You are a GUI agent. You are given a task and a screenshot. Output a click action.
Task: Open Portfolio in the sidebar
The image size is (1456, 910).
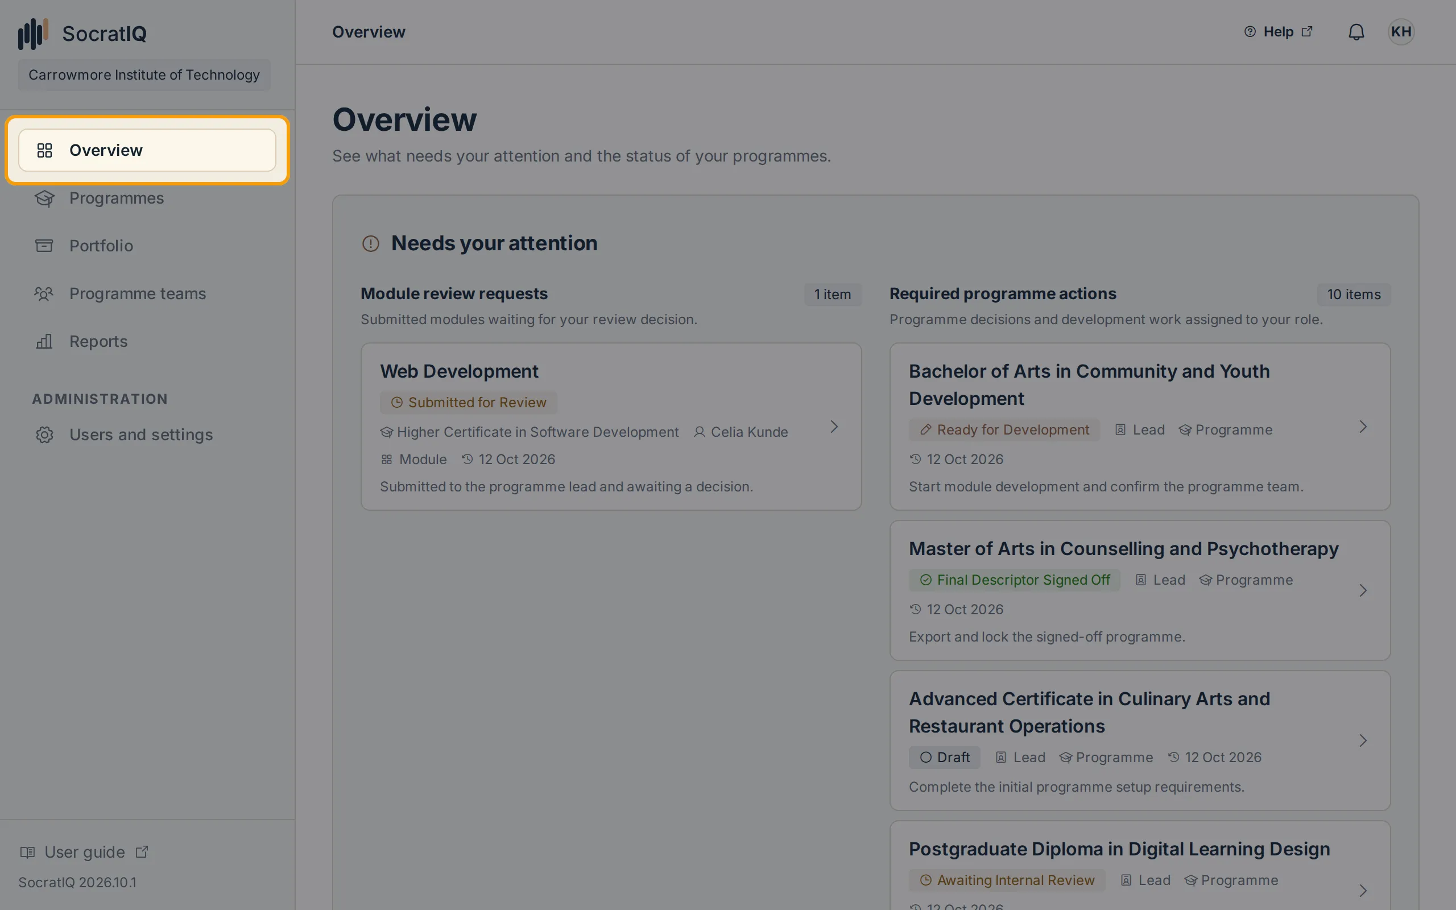147,246
